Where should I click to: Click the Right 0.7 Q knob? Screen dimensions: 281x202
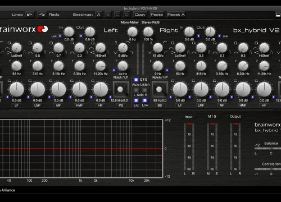(222, 48)
